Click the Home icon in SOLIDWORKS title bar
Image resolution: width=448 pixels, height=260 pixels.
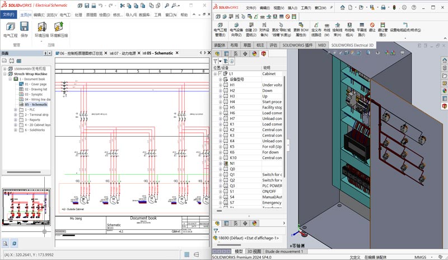click(x=342, y=8)
